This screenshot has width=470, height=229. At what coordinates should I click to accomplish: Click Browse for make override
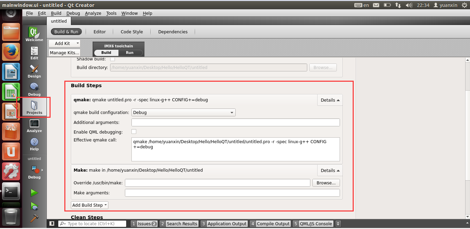[326, 183]
